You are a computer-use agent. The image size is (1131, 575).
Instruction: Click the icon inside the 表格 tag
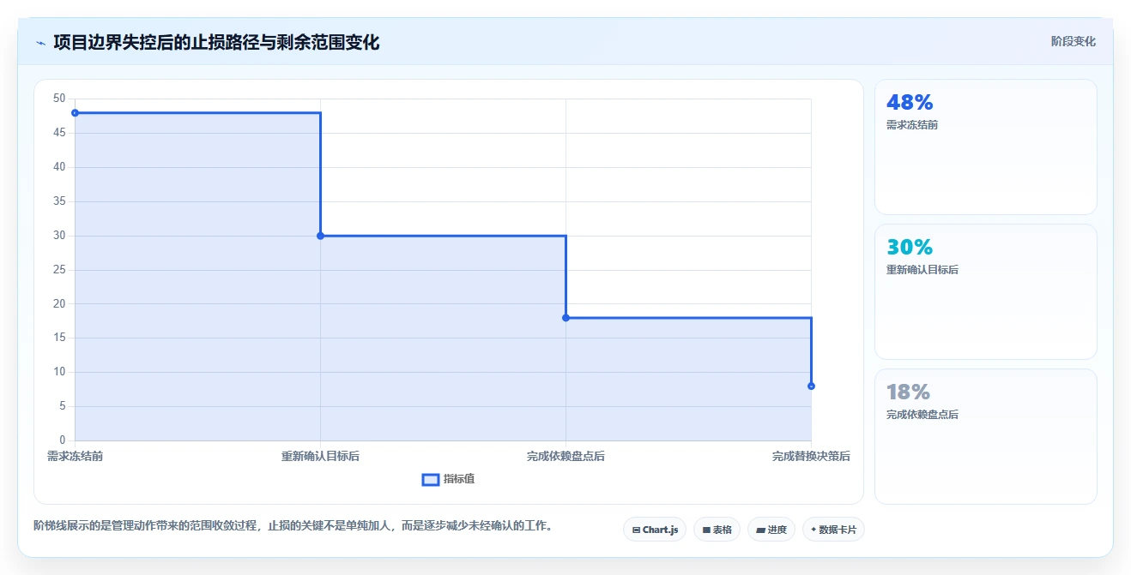pos(706,530)
